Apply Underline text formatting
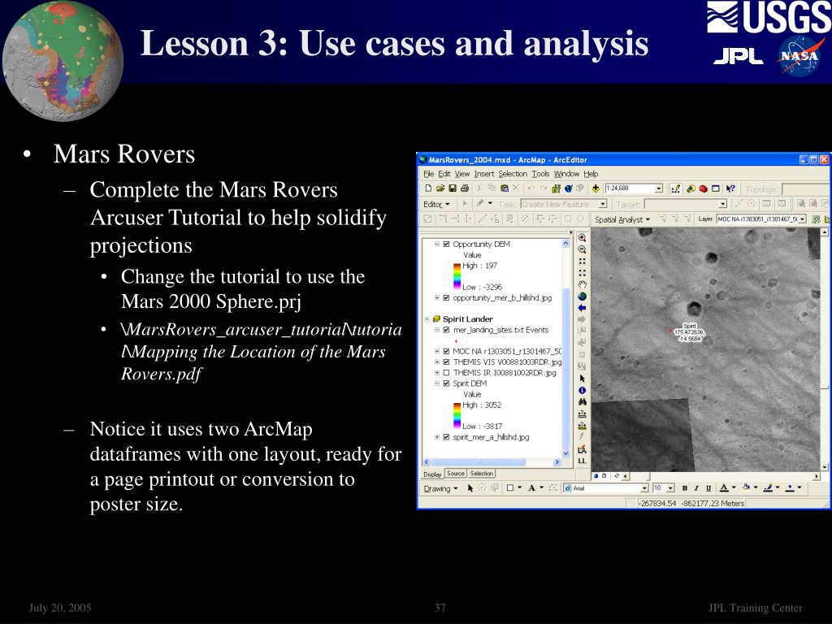 708,488
